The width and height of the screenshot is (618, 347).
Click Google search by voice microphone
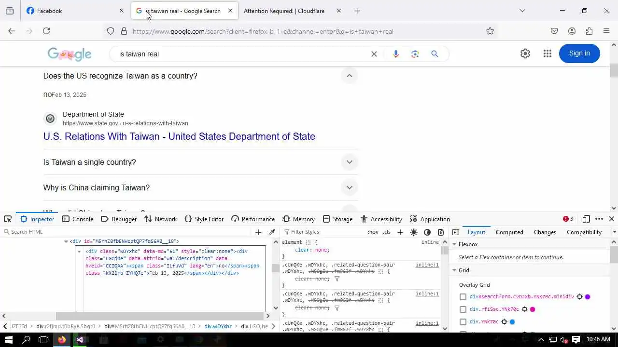(x=396, y=54)
